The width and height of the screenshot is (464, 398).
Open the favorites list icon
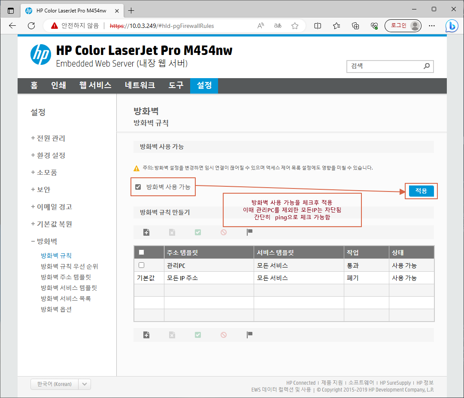[337, 26]
